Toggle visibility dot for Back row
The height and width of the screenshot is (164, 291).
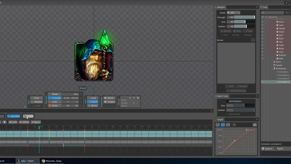[x=262, y=59]
